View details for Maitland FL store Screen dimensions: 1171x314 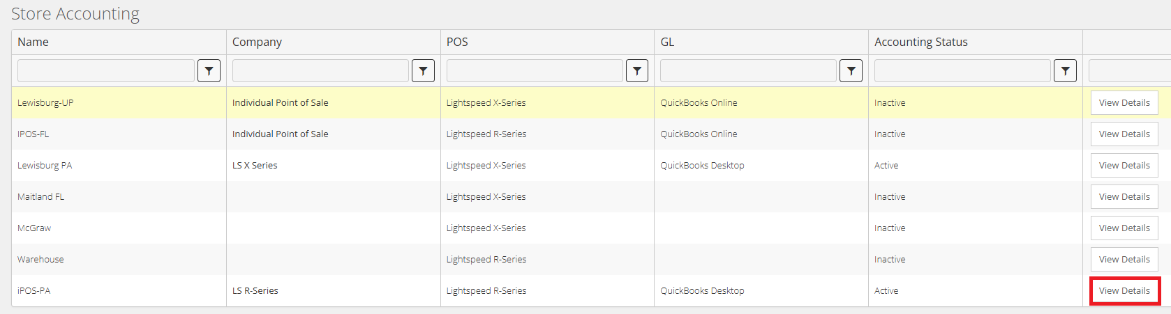tap(1124, 196)
